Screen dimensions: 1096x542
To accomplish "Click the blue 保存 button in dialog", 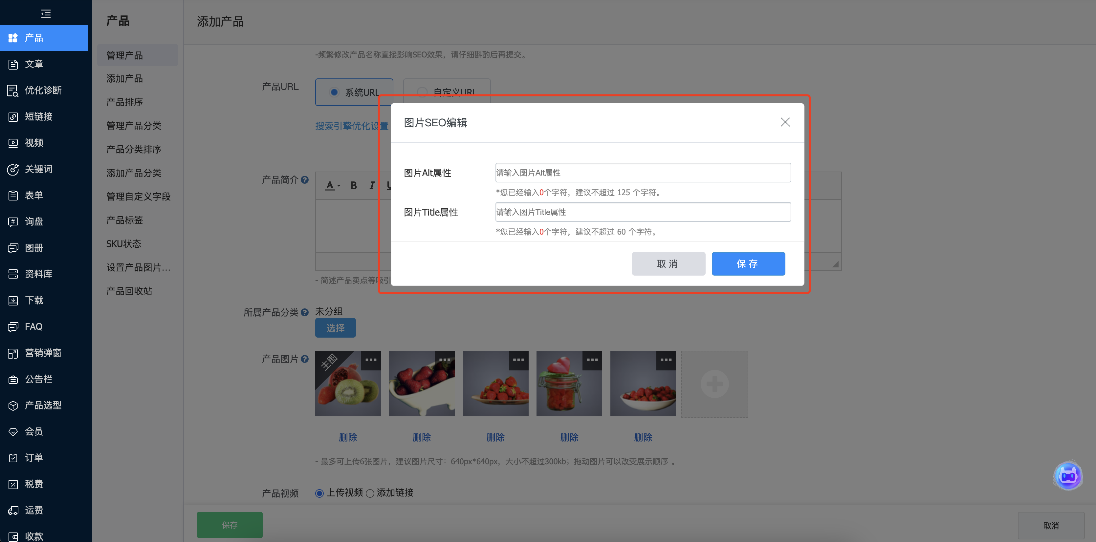I will 748,263.
